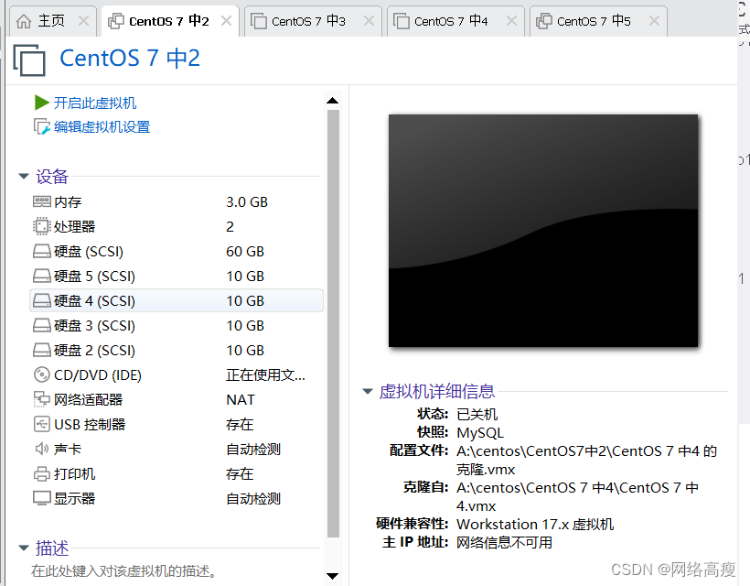Click the display (显示器) monitor icon
This screenshot has height=586, width=750.
coord(41,498)
